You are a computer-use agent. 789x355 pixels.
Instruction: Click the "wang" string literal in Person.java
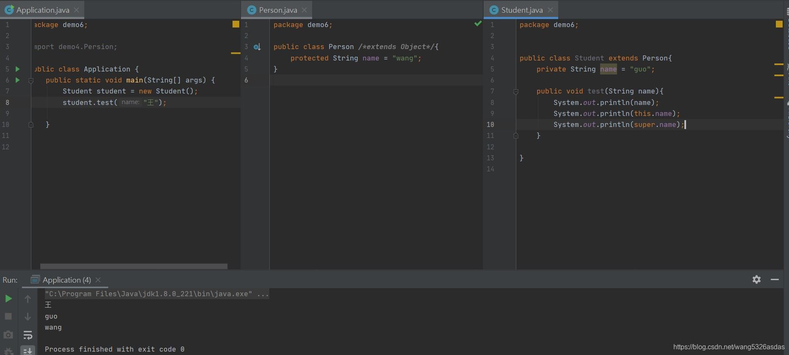pos(405,58)
